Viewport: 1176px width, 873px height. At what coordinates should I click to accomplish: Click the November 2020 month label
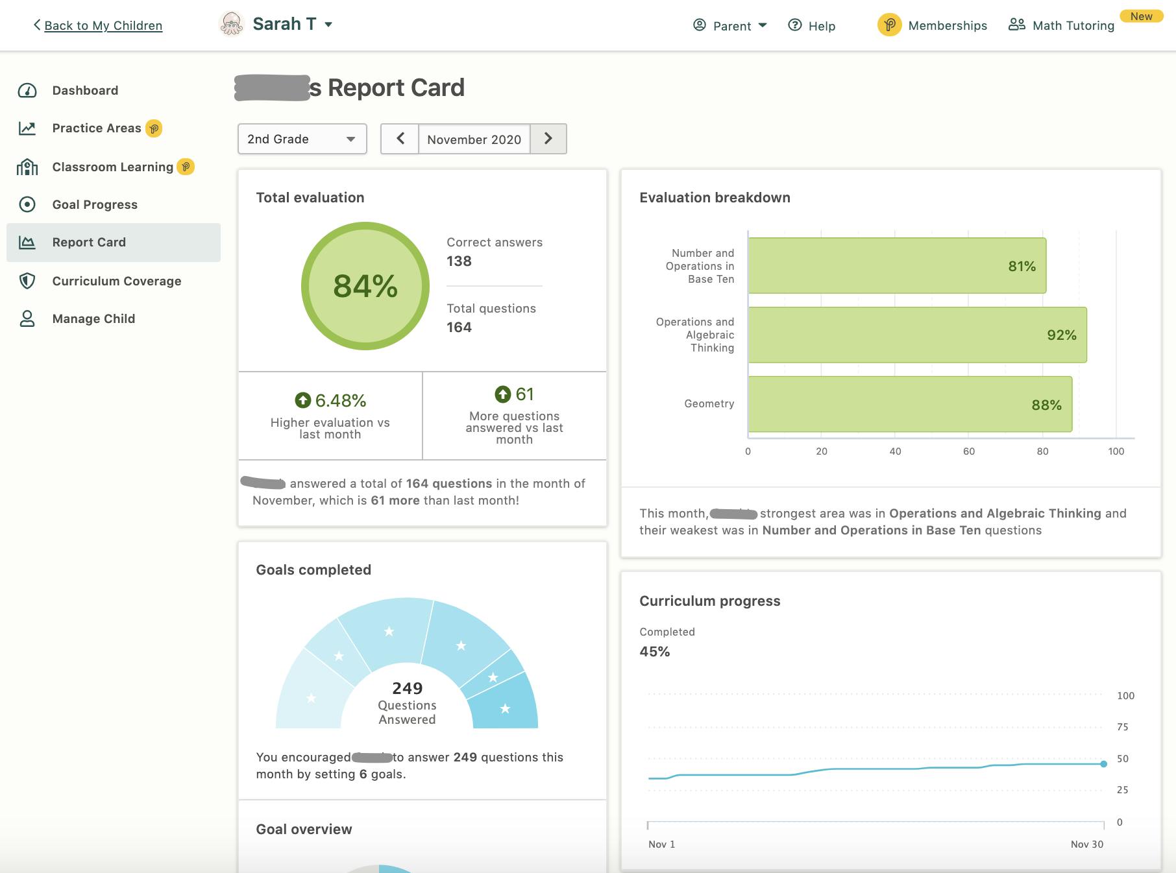pyautogui.click(x=474, y=139)
